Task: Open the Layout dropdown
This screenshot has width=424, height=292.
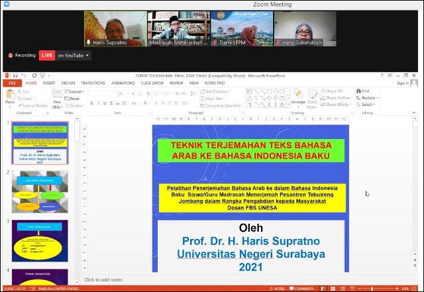Action: click(x=75, y=91)
